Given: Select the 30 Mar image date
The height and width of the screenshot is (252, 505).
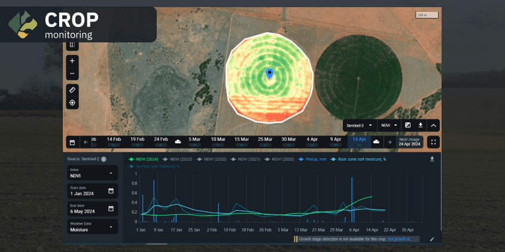Looking at the screenshot, I should [288, 142].
